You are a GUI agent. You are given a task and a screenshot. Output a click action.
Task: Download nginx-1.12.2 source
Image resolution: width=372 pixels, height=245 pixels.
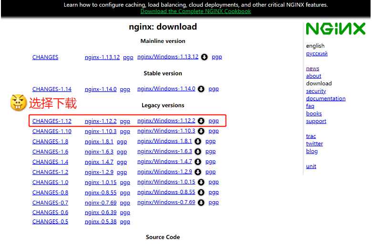pyautogui.click(x=101, y=121)
